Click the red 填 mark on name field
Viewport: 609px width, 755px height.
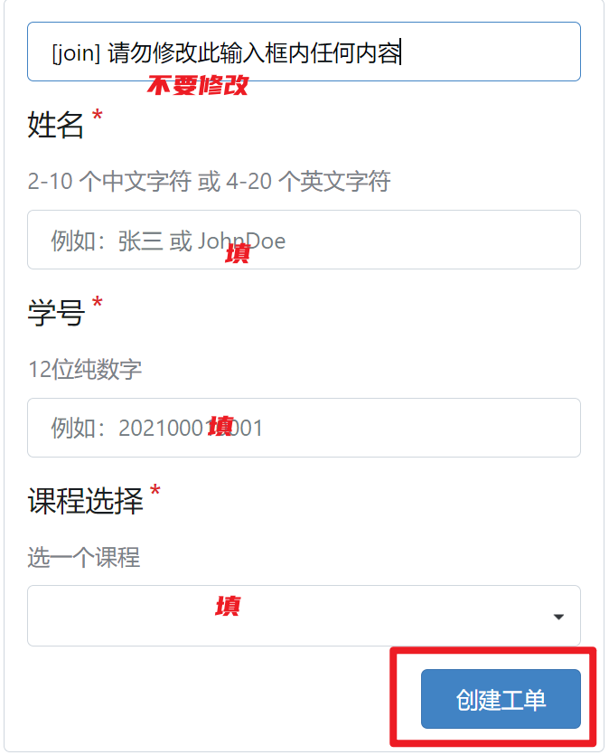[x=238, y=253]
